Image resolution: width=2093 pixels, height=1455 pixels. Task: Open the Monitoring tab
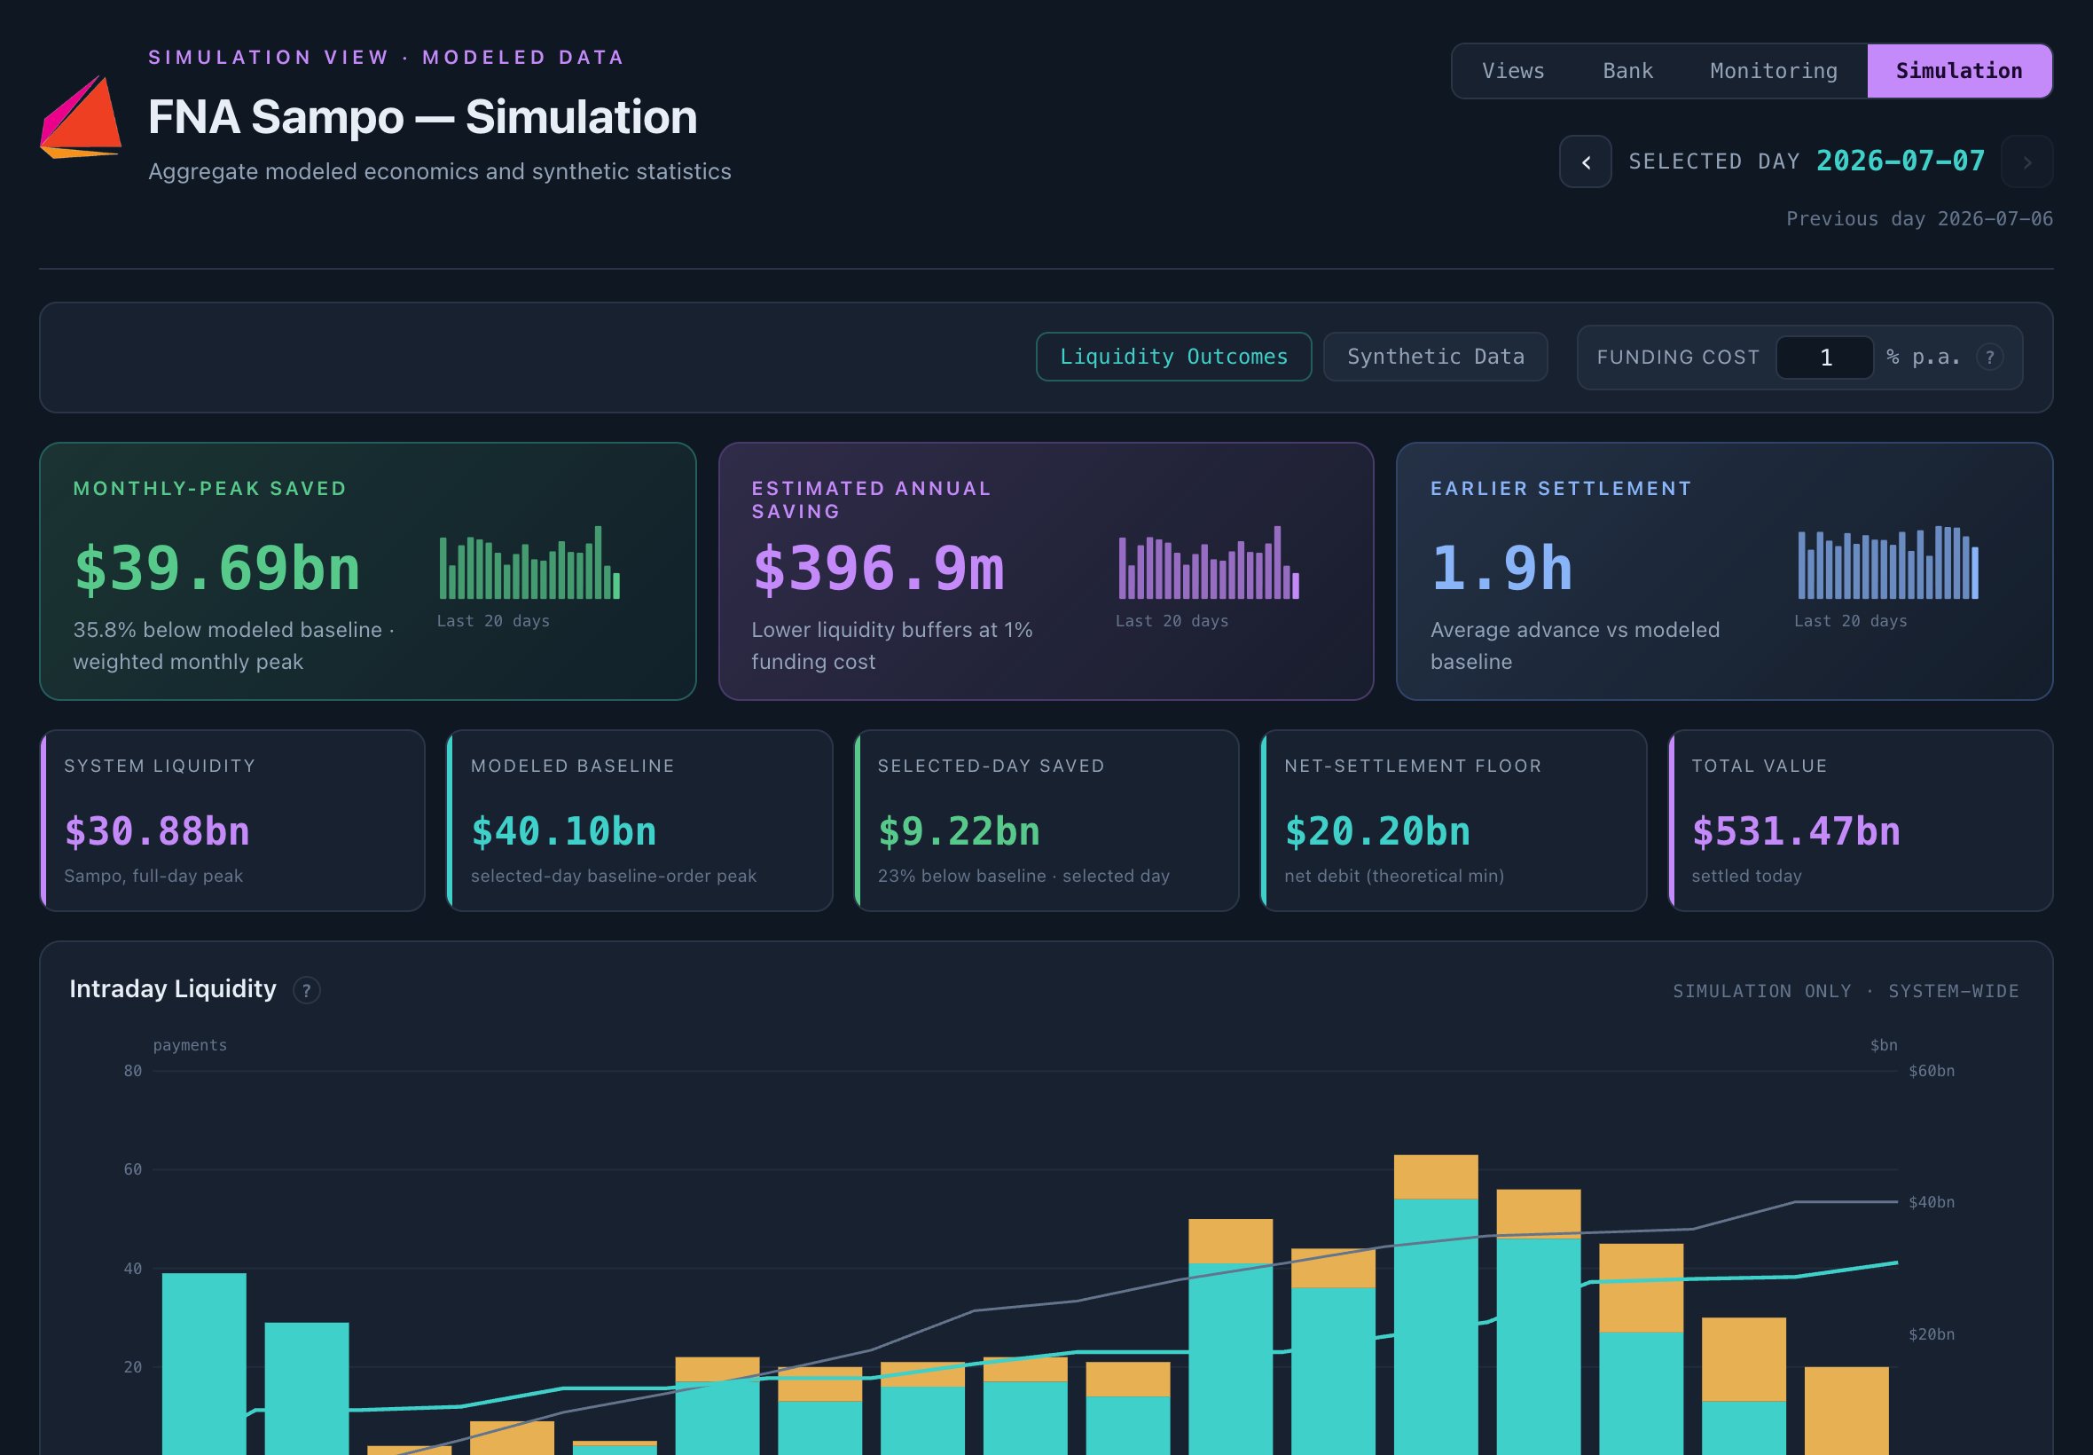point(1773,71)
